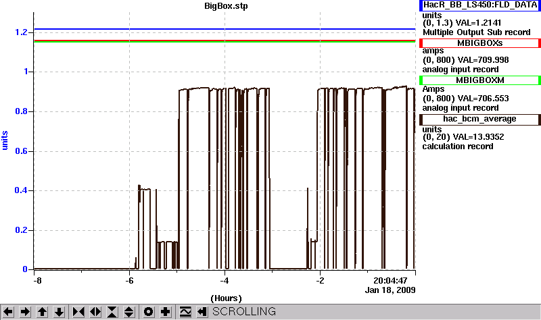541x320 pixels.
Task: Zoom in horizontally with inward-pointing triangles icon
Action: coord(78,312)
